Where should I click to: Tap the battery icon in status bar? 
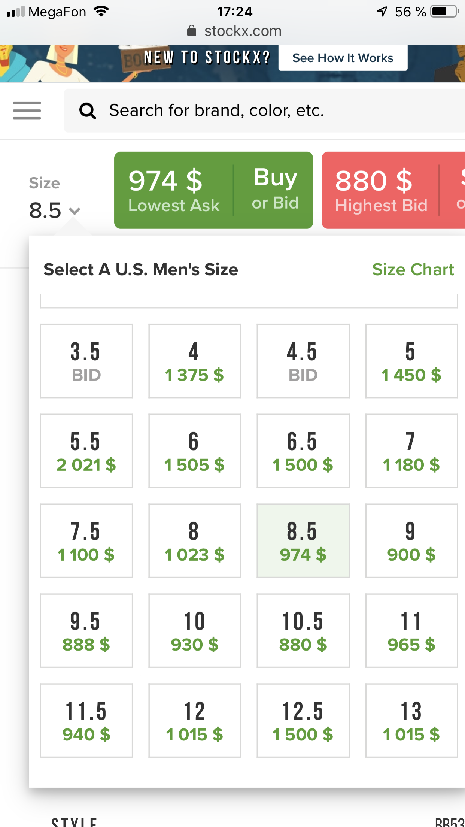(x=445, y=12)
